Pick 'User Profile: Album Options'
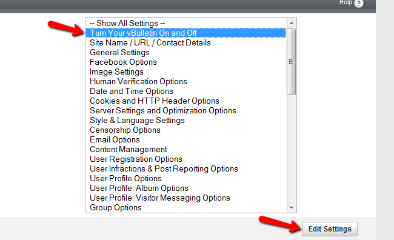The image size is (394, 240). (185, 188)
